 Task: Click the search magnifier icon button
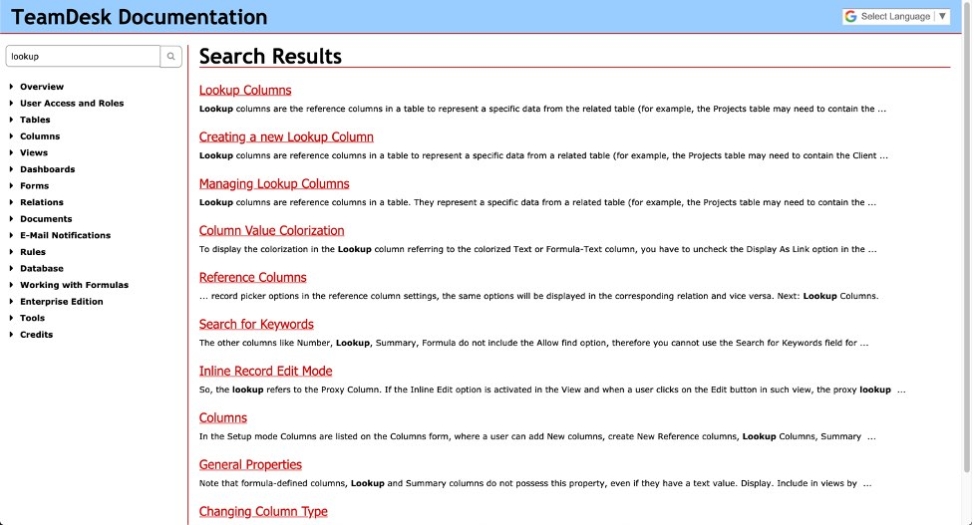pyautogui.click(x=171, y=57)
